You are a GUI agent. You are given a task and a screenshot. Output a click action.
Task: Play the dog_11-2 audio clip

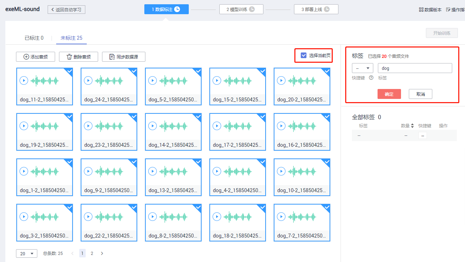pos(24,80)
